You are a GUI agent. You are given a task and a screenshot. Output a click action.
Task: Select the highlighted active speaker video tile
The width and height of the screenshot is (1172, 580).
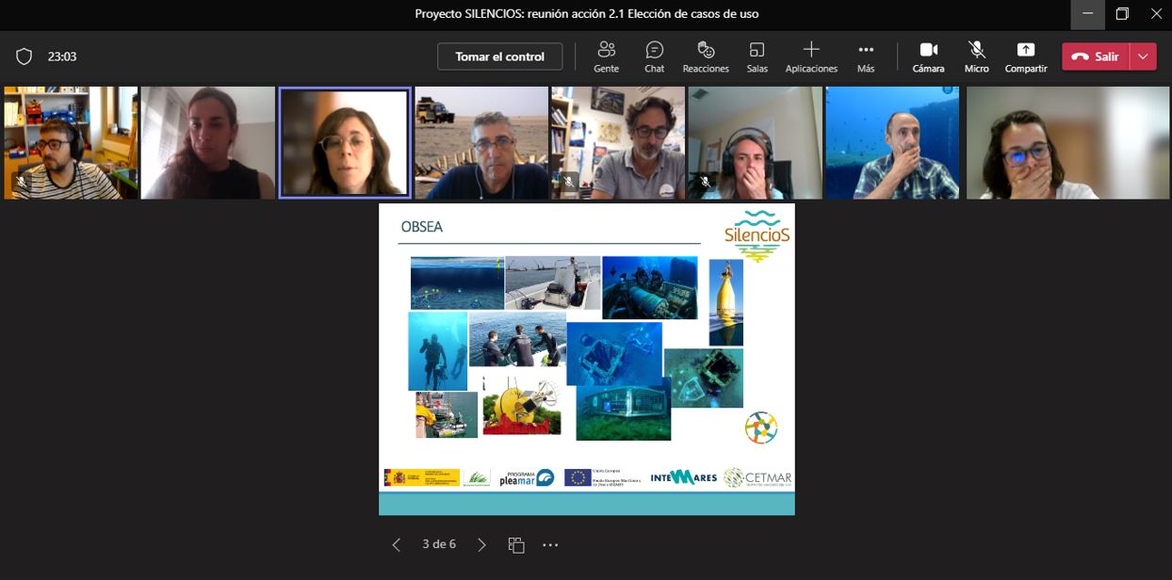click(x=345, y=142)
